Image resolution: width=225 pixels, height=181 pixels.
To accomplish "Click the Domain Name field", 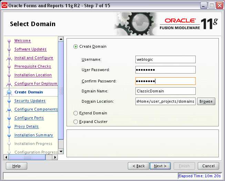I will [x=165, y=91].
